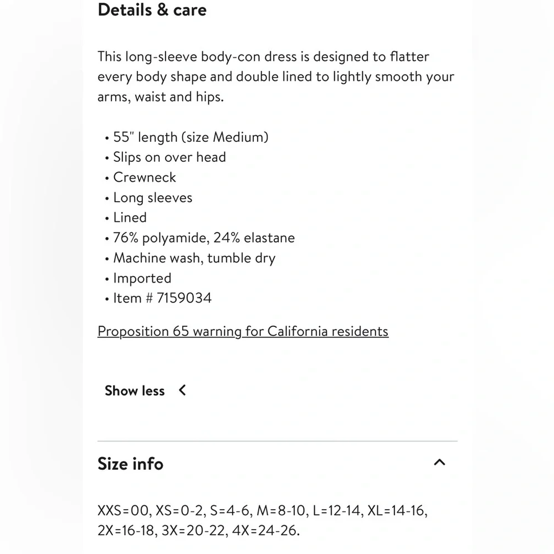
Task: Click the 'arms, waist and hips.' text
Action: point(160,97)
